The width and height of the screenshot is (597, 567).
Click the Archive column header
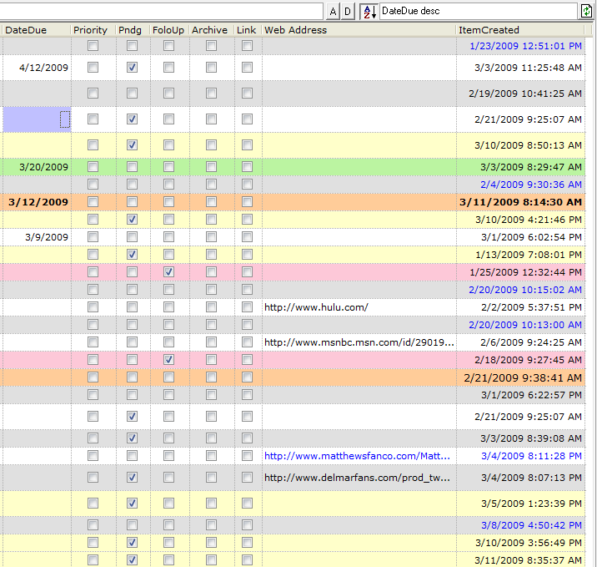[211, 30]
